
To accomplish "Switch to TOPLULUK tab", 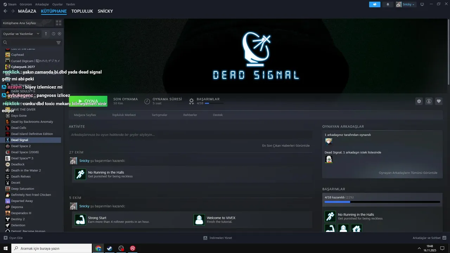I will point(82,11).
